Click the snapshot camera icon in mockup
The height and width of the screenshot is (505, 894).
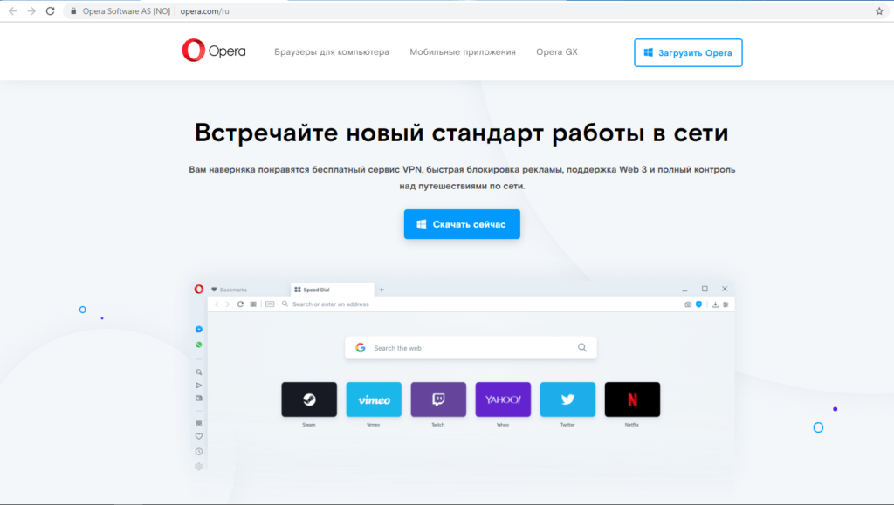point(688,304)
